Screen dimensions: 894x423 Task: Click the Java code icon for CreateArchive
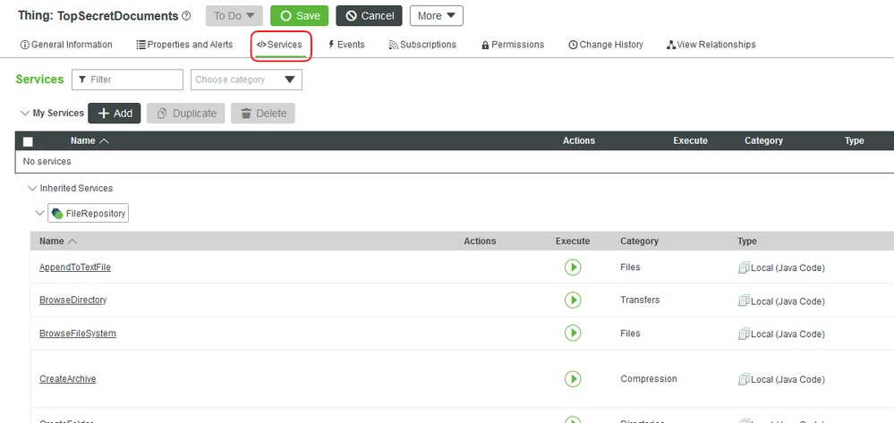[743, 379]
